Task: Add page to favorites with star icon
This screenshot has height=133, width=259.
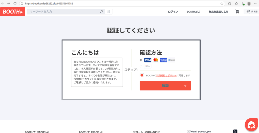Action: click(222, 4)
